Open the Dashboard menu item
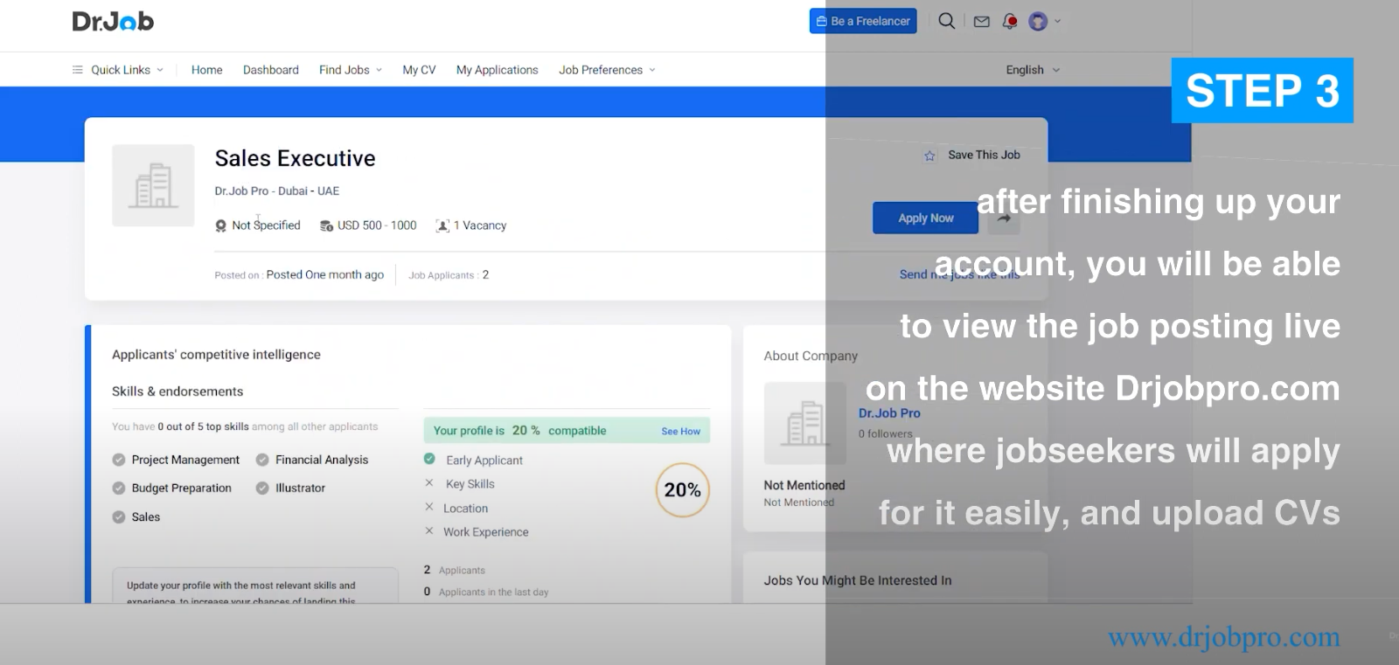1399x665 pixels. point(271,70)
